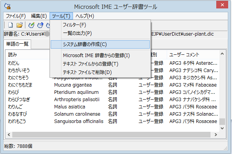Screen dimensions: 232x154
Task: Open the ファイル(F) menu
Action: [16, 16]
